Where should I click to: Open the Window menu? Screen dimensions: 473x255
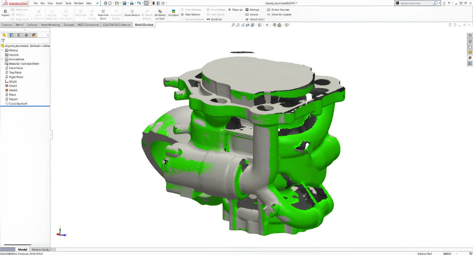tap(79, 3)
